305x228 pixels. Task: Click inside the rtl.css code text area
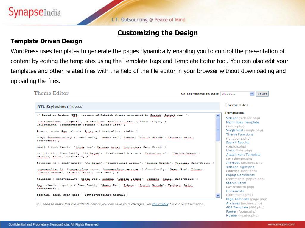point(126,156)
